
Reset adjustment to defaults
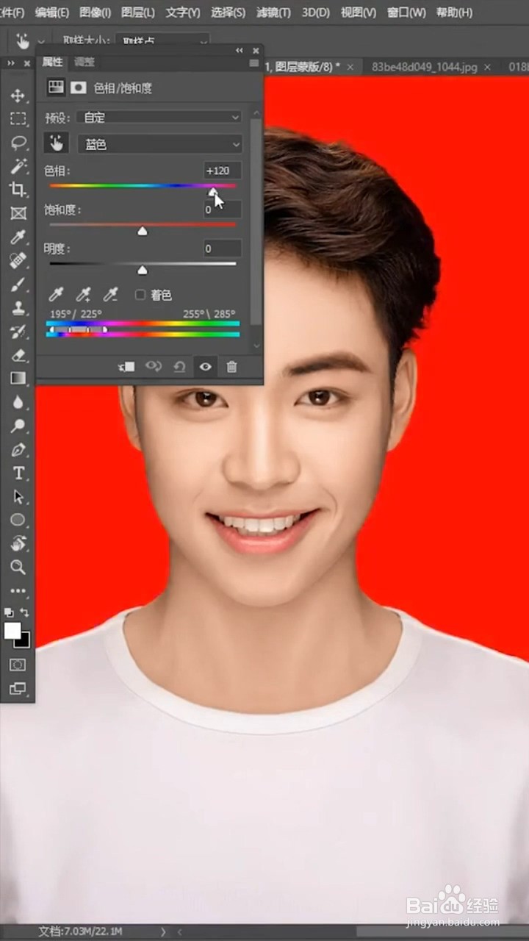(179, 366)
